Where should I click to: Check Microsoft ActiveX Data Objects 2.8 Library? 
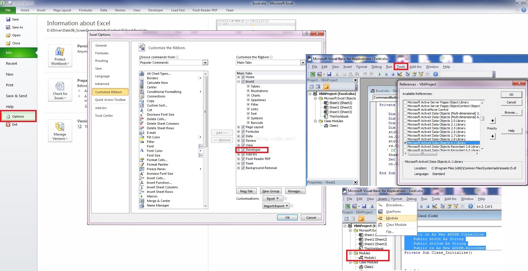coord(406,139)
